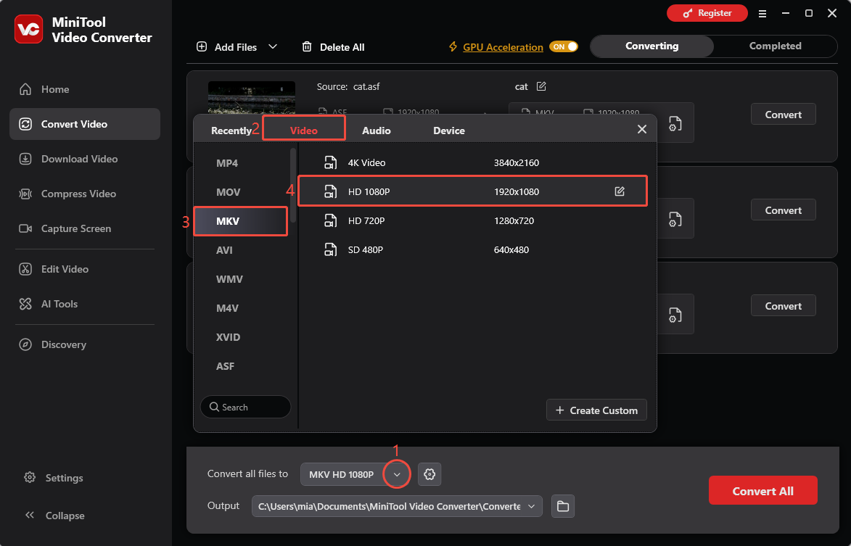The height and width of the screenshot is (546, 851).
Task: Browse output folder icon
Action: point(563,506)
